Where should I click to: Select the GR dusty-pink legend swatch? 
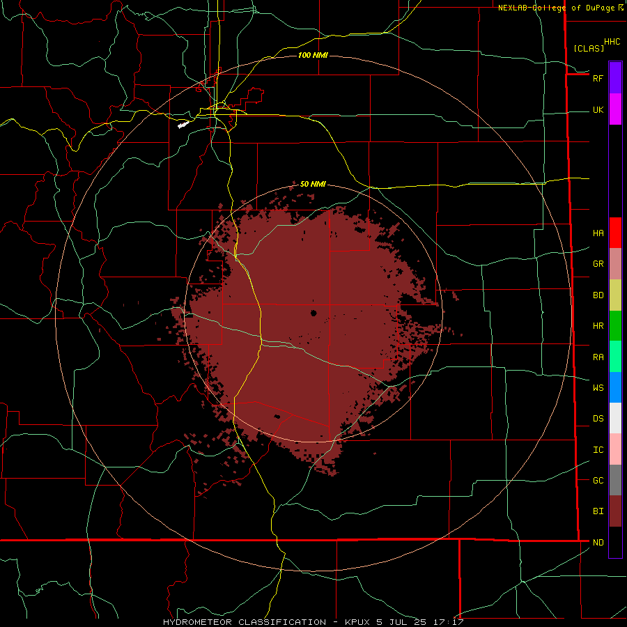(615, 264)
